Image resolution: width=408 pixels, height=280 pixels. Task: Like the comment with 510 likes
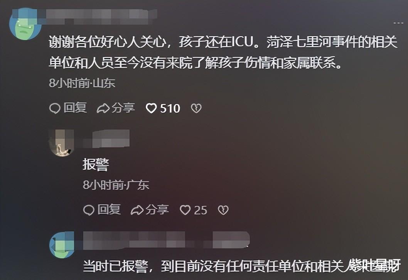[151, 108]
